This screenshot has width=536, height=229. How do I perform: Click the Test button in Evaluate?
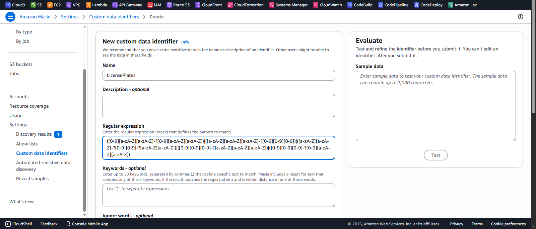(x=436, y=155)
